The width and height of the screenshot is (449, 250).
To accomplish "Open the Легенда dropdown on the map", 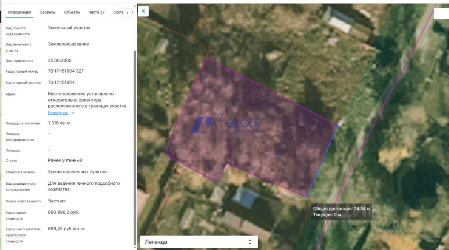I will click(199, 242).
